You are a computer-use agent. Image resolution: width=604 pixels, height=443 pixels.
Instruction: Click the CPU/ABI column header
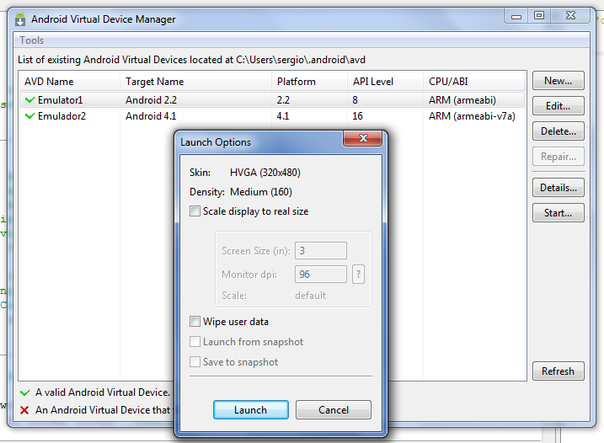coord(474,82)
